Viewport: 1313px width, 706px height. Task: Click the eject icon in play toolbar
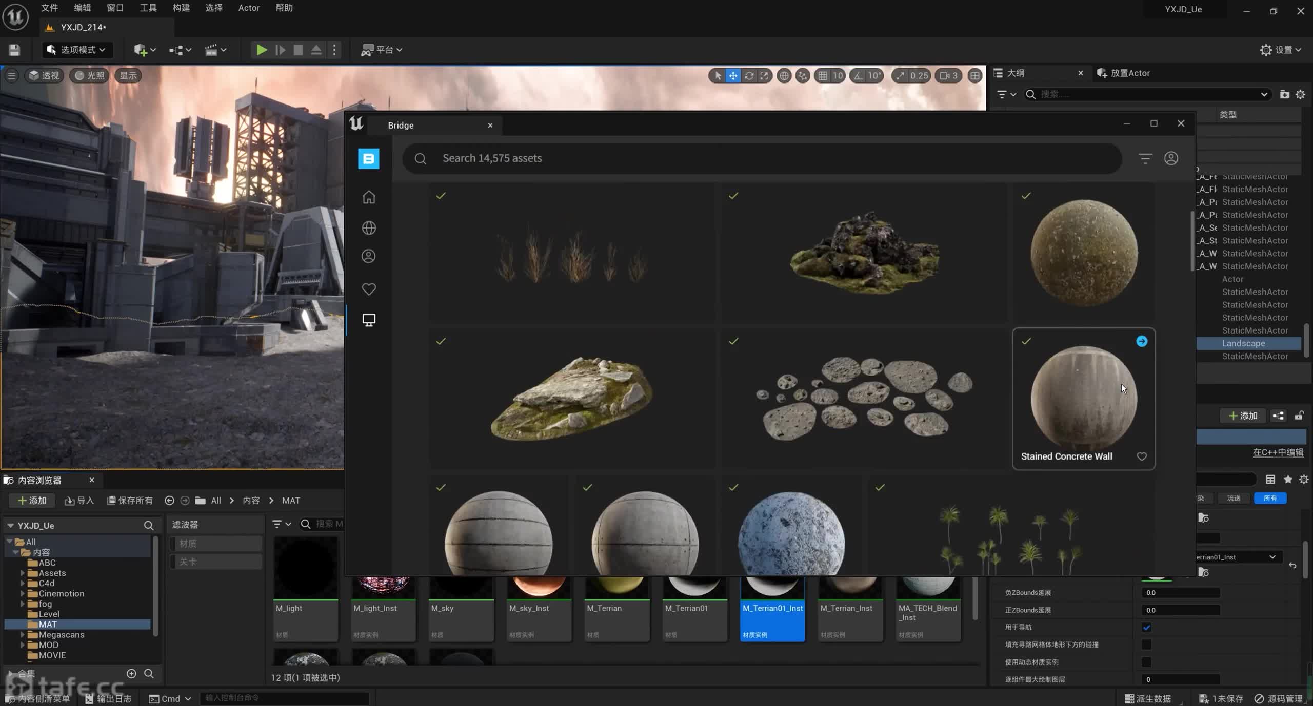[x=316, y=50]
